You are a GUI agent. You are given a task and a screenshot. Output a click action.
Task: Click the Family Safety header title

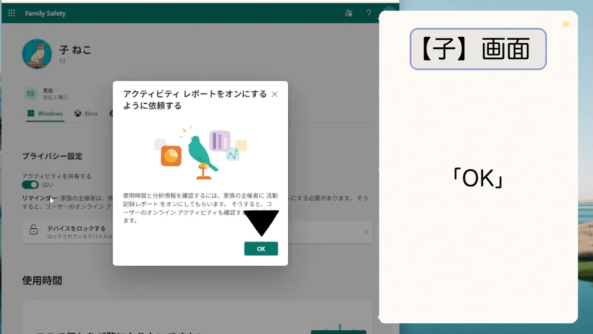[46, 13]
